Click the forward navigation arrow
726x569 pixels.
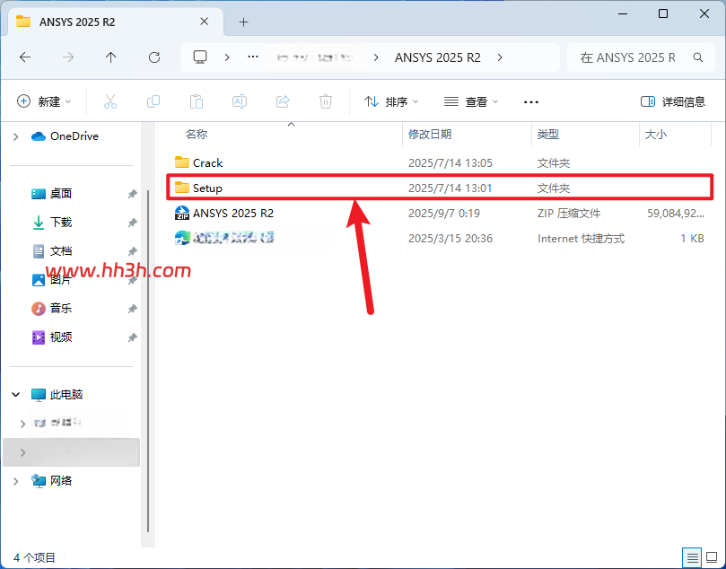coord(68,57)
